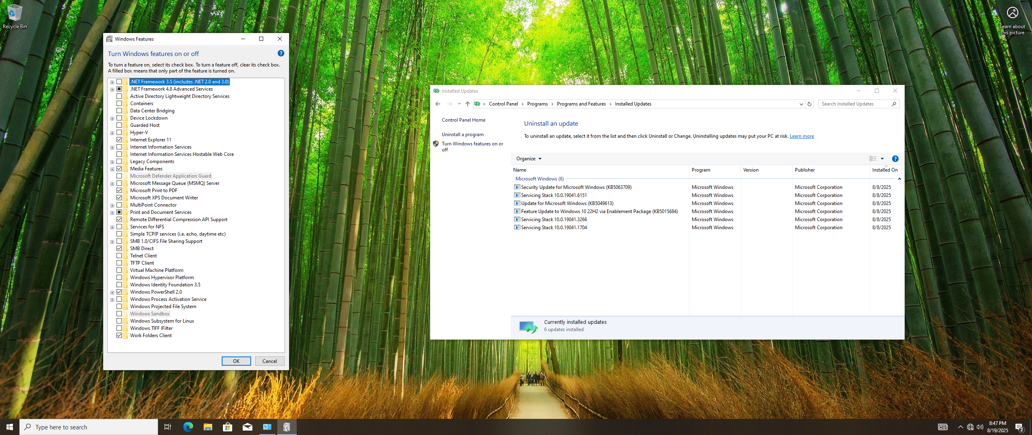Click Cancel in the Windows Features dialog
This screenshot has height=435, width=1032.
click(x=270, y=361)
